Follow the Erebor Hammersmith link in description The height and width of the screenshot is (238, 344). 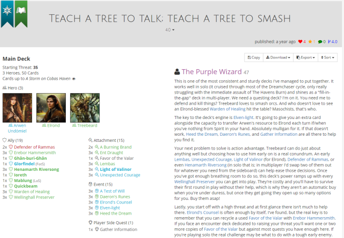click(313, 218)
